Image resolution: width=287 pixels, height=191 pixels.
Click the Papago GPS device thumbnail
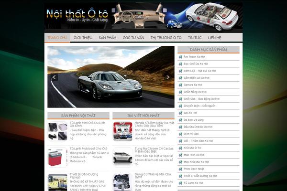click(x=58, y=182)
